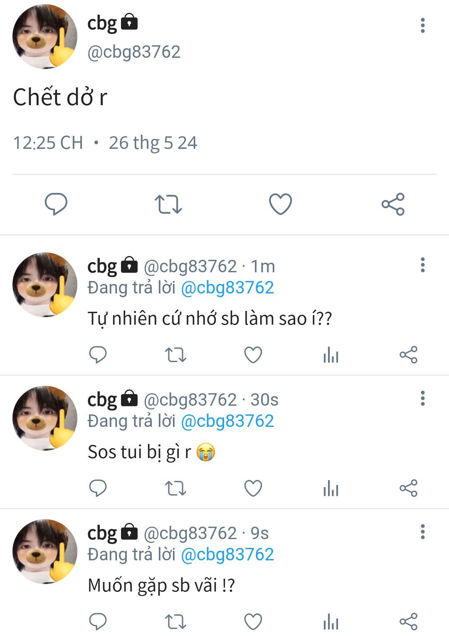Open the main tweet author's profile picture
The width and height of the screenshot is (449, 636).
point(45,37)
